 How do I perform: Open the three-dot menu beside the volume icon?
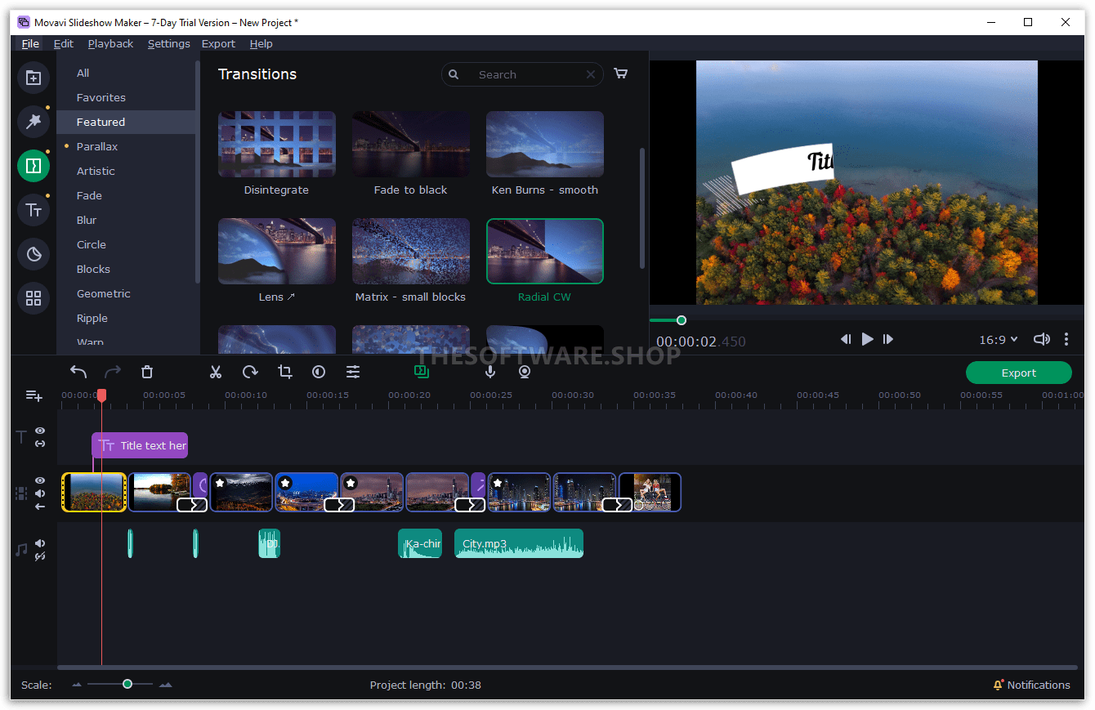pos(1066,338)
